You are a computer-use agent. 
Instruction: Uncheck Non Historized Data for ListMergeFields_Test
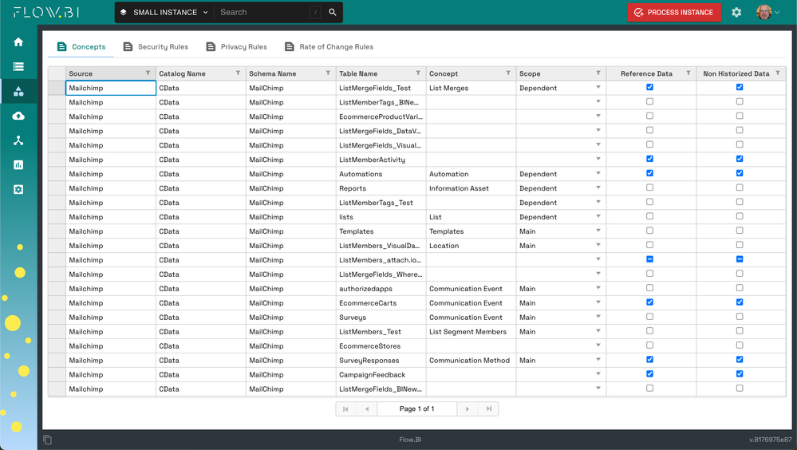coord(740,87)
